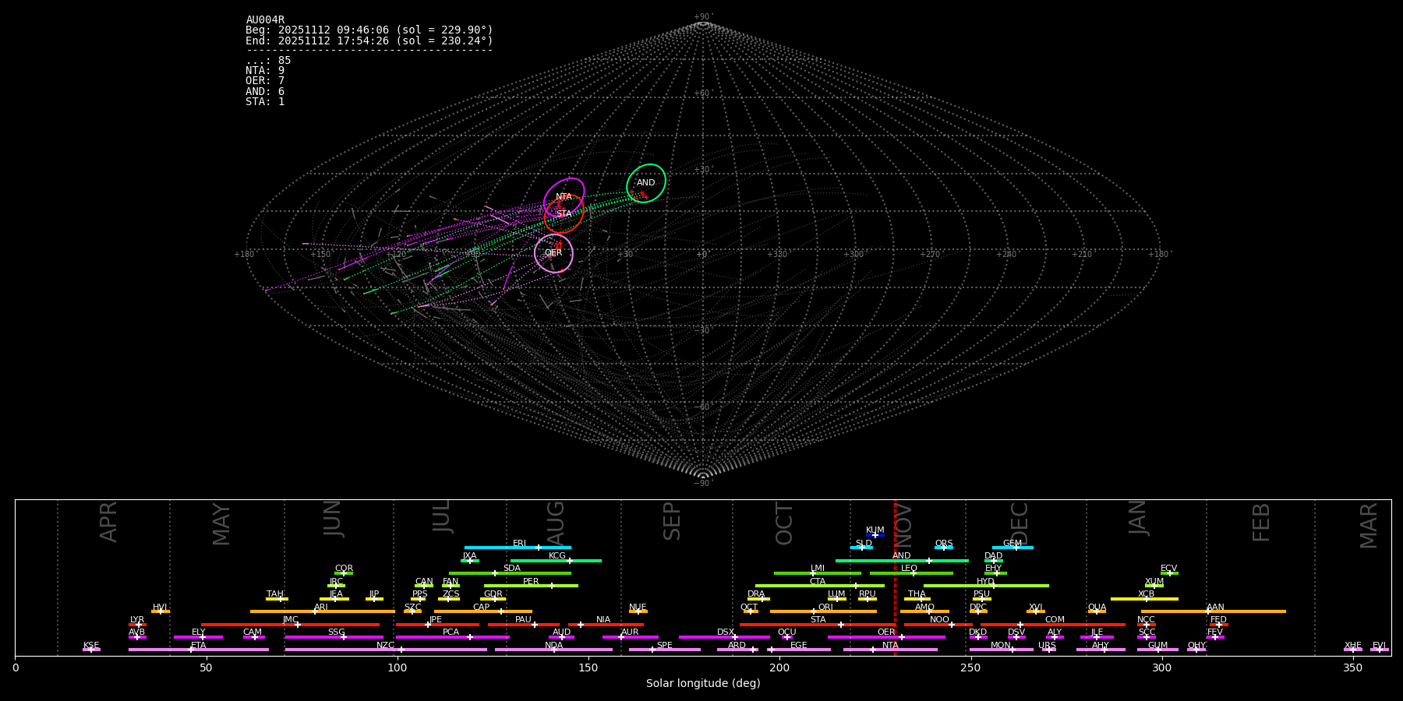Image resolution: width=1403 pixels, height=701 pixels.
Task: Click the GEM shower bar in timeline
Action: click(1012, 548)
